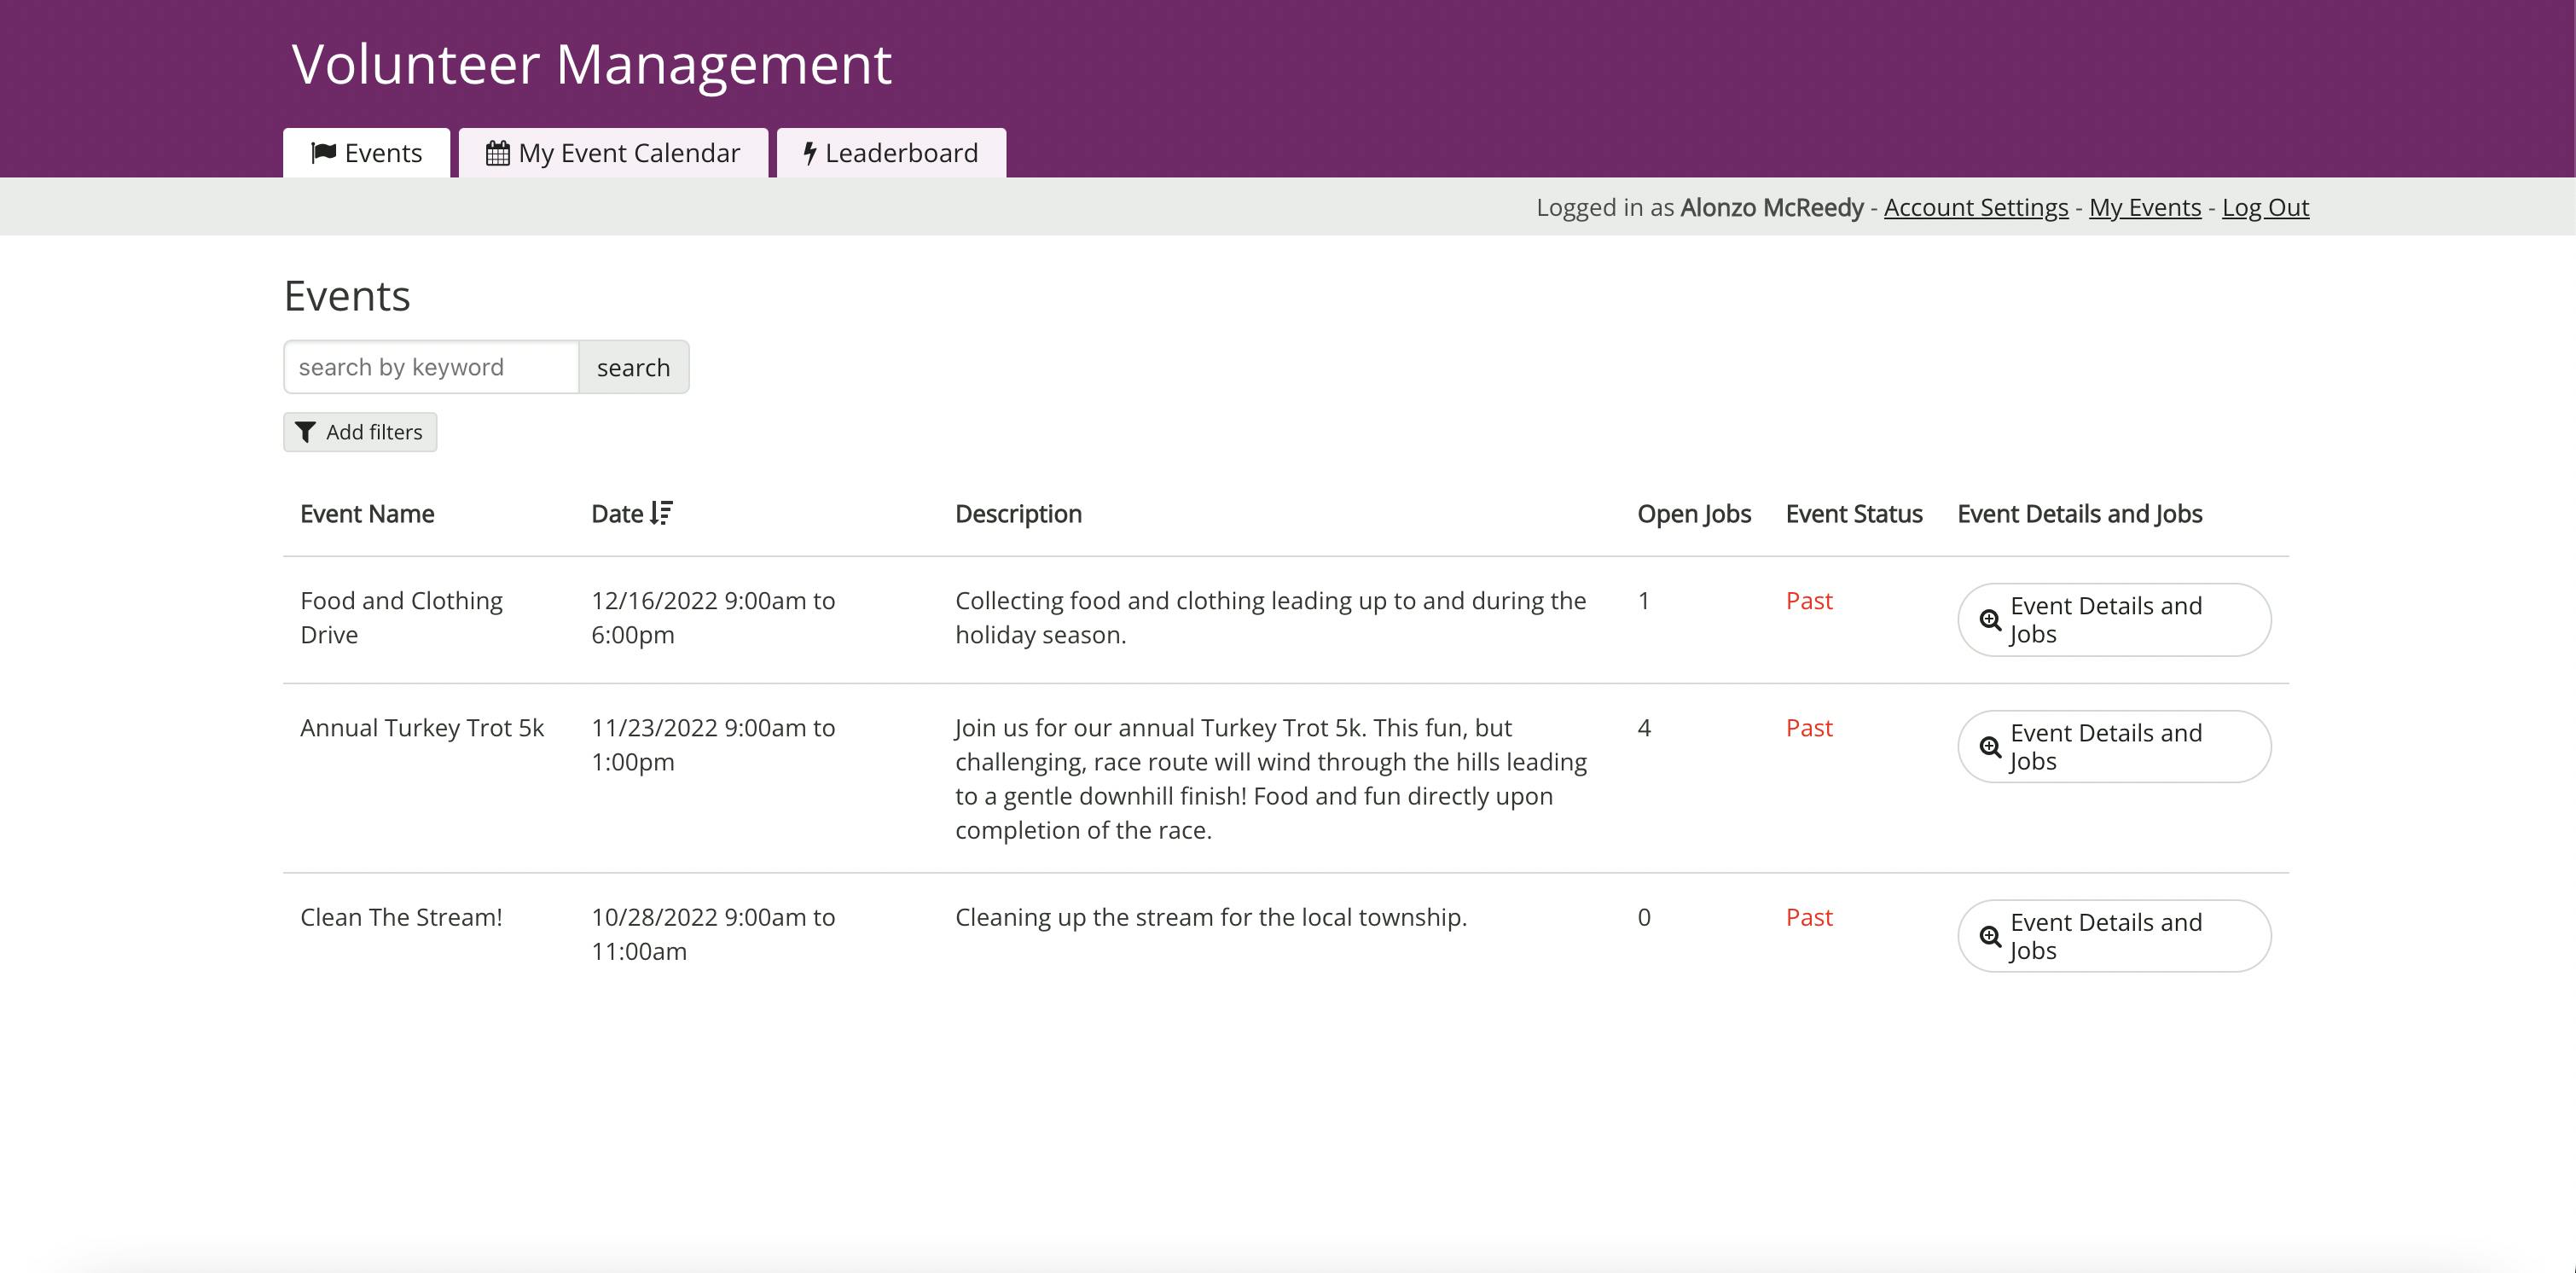Open Event Details and Jobs for Annual Turkey Trot 5k
The width and height of the screenshot is (2576, 1273).
click(2113, 747)
